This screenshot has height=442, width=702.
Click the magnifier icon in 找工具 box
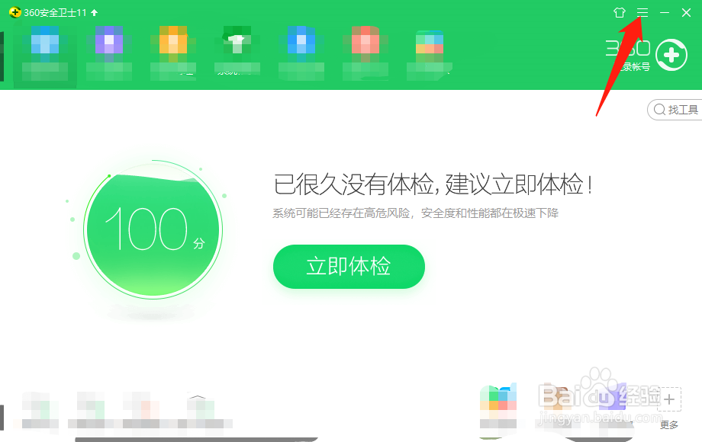661,109
